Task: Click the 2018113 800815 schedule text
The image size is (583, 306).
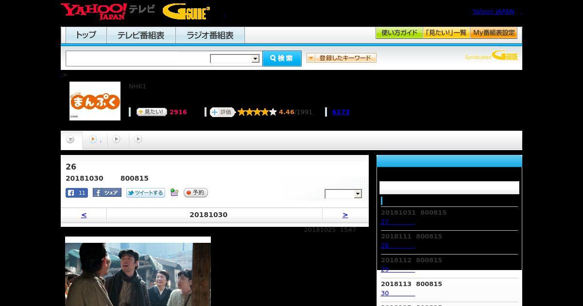Action: coord(412,284)
